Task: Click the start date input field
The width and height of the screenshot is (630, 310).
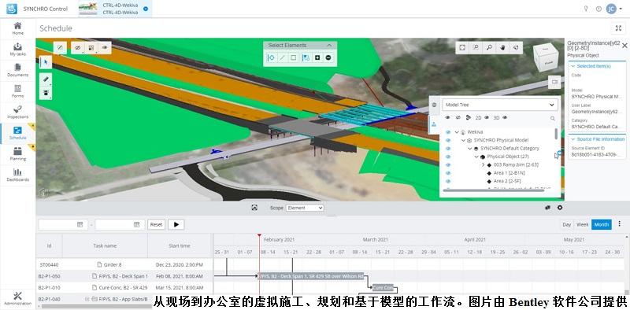Action: [63, 224]
